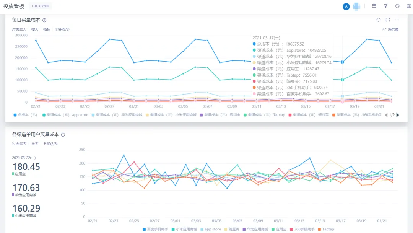Go to previous legend page arrow
The width and height of the screenshot is (413, 233).
(386, 115)
